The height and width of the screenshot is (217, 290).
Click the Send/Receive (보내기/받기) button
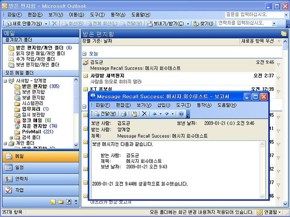point(166,23)
